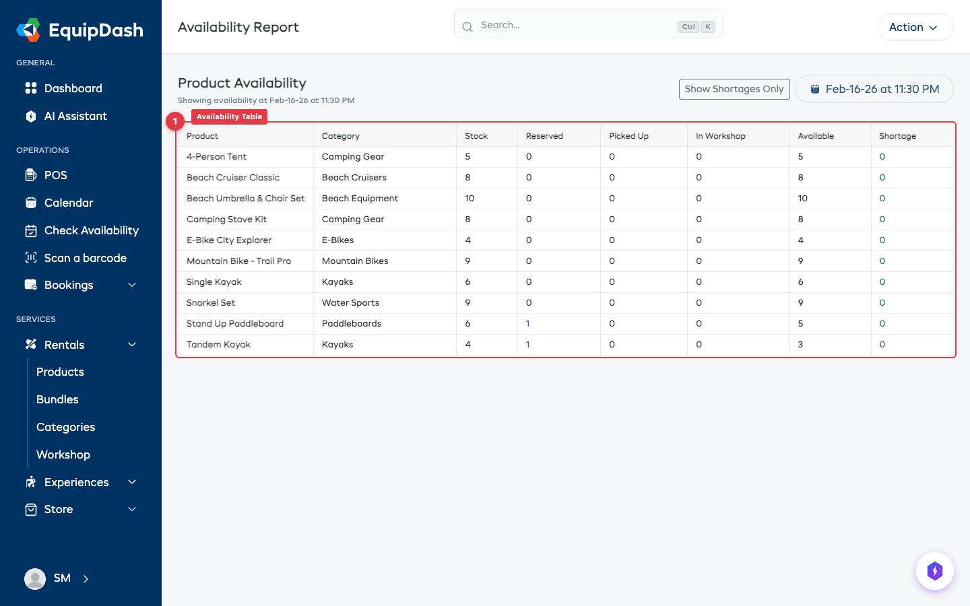Toggle Show Shortages Only filter
This screenshot has width=970, height=606.
(734, 89)
